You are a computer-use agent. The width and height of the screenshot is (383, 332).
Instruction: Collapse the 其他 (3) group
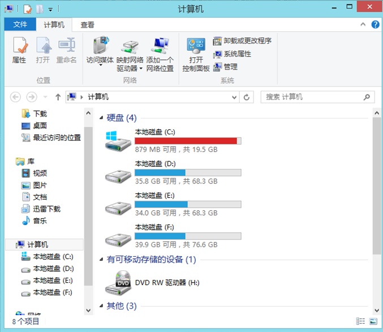click(x=101, y=306)
